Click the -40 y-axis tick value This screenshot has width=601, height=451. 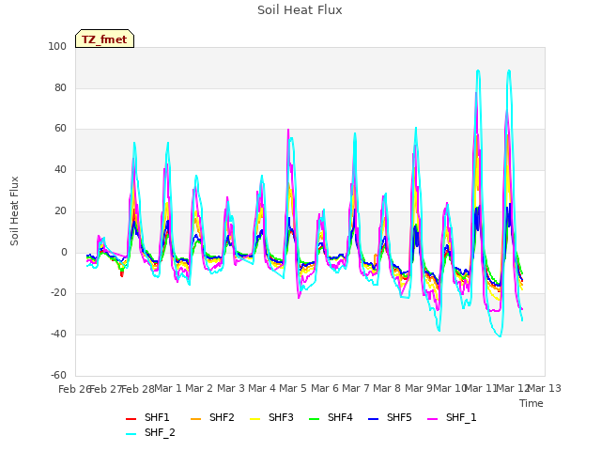[58, 334]
